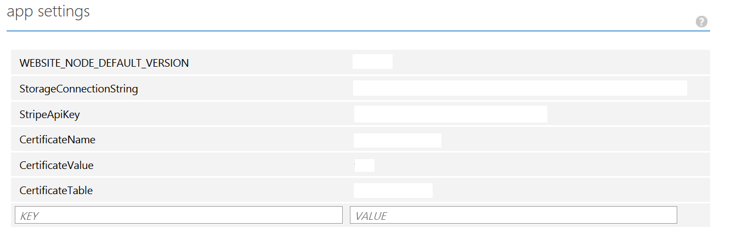748x251 pixels.
Task: Click the blue divider under app settings
Action: (358, 31)
